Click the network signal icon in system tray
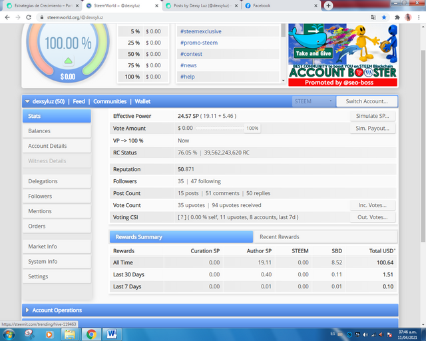The image size is (426, 341). coord(373,334)
